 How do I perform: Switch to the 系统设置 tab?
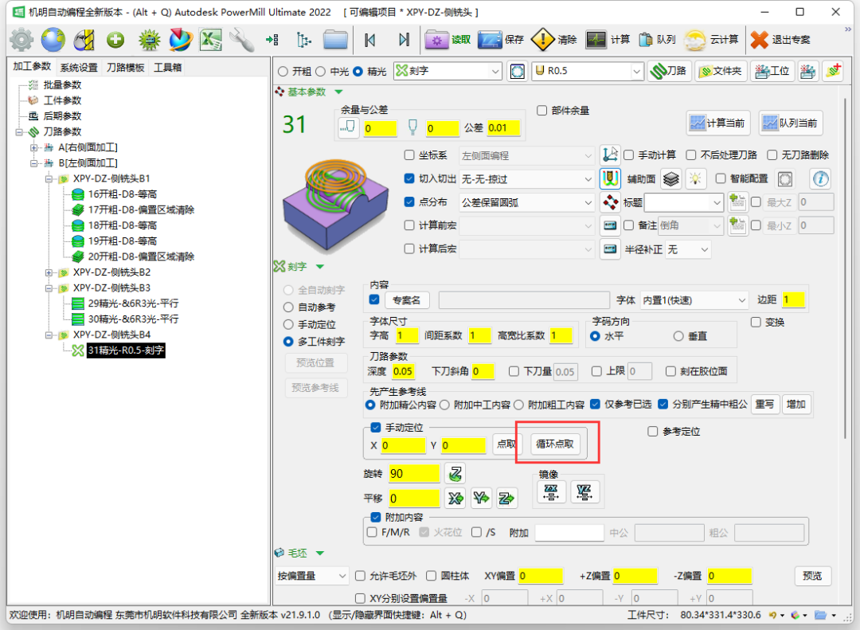[x=79, y=68]
